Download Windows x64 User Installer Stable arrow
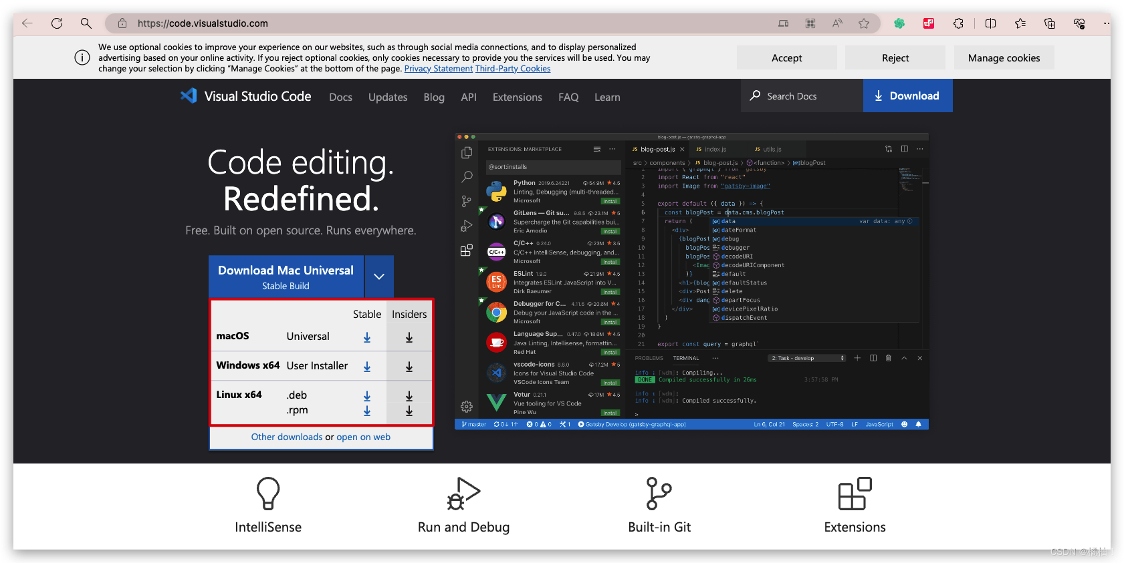 tap(367, 367)
